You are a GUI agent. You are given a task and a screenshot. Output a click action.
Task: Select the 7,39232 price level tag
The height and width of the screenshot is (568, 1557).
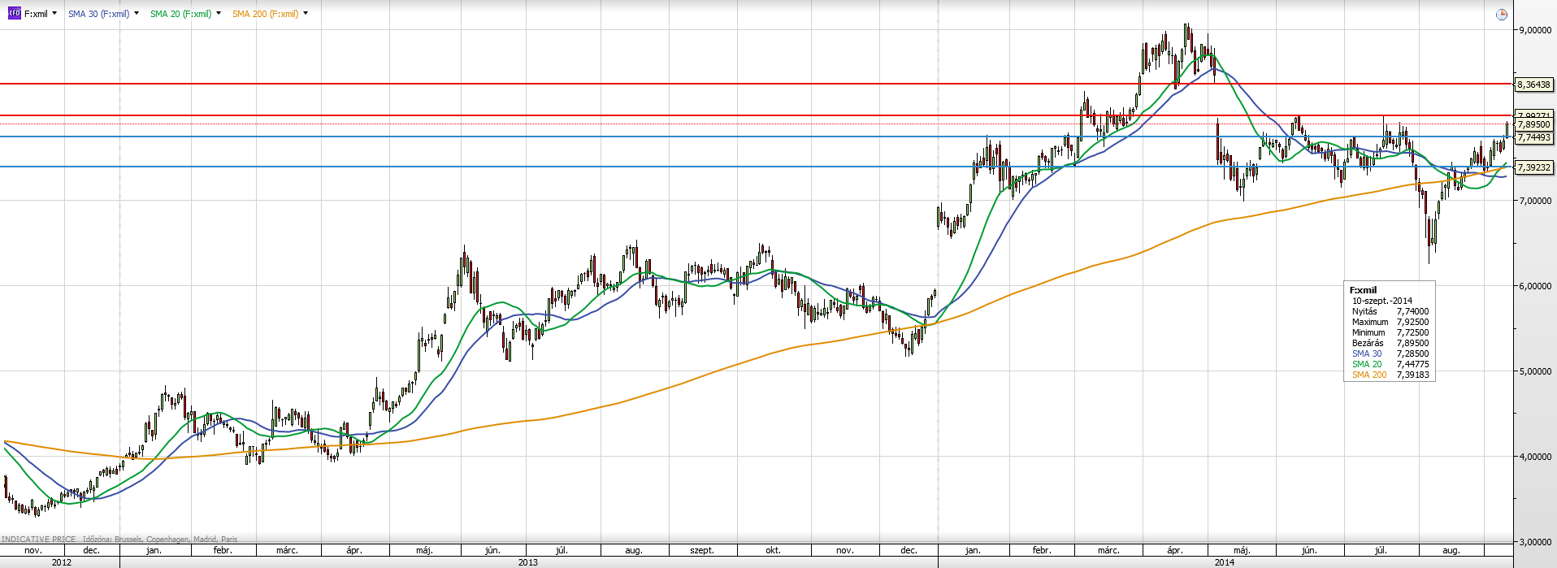coord(1533,167)
